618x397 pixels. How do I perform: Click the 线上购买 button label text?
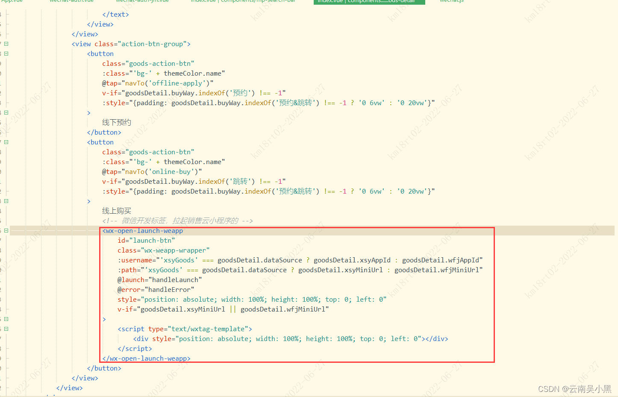[x=117, y=211]
